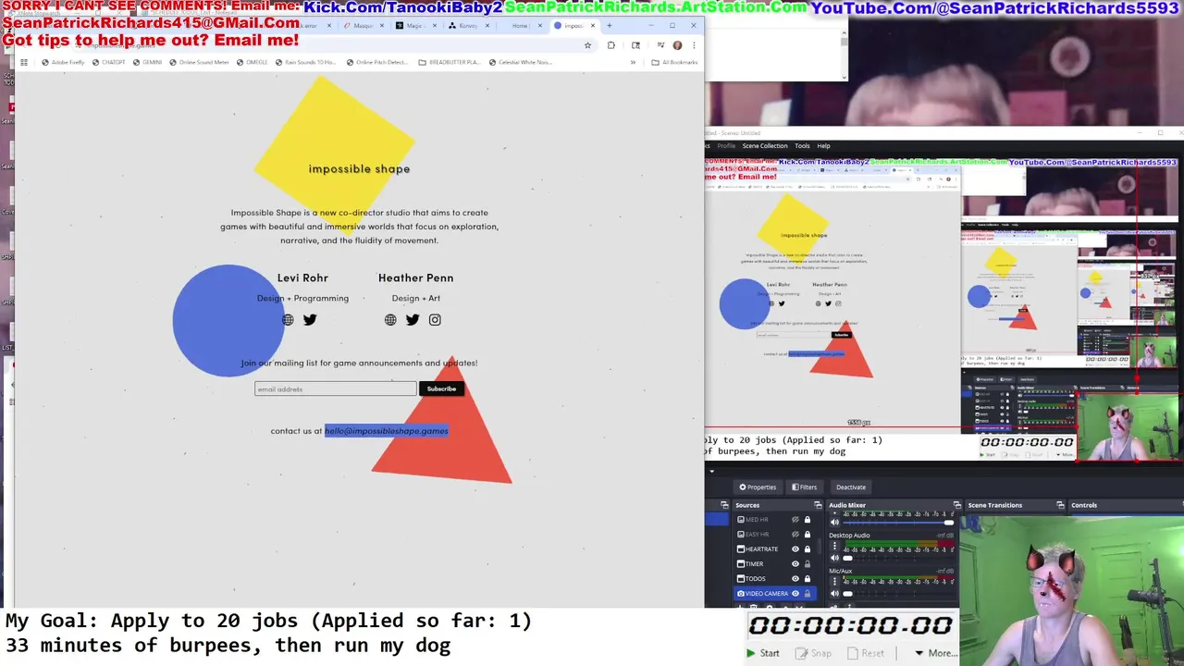The image size is (1184, 666).
Task: Toggle lock on HEARTRATE source
Action: coord(808,549)
